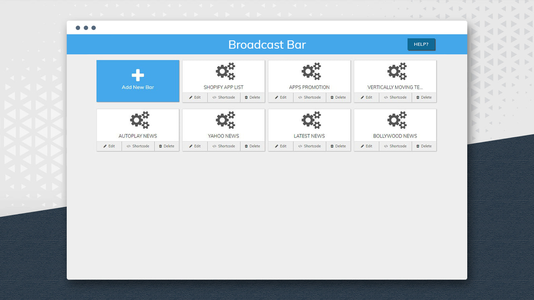The image size is (534, 300).
Task: Edit the SHOPIFY APP LIST bar
Action: 194,97
